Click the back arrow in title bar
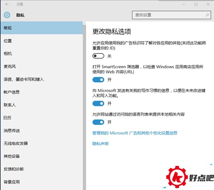This screenshot has width=214, height=190. pyautogui.click(x=7, y=4)
